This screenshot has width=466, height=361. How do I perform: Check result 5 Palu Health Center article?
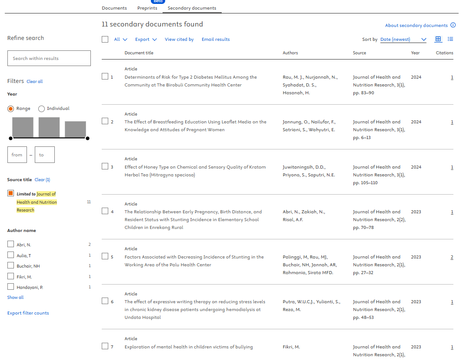click(x=105, y=256)
